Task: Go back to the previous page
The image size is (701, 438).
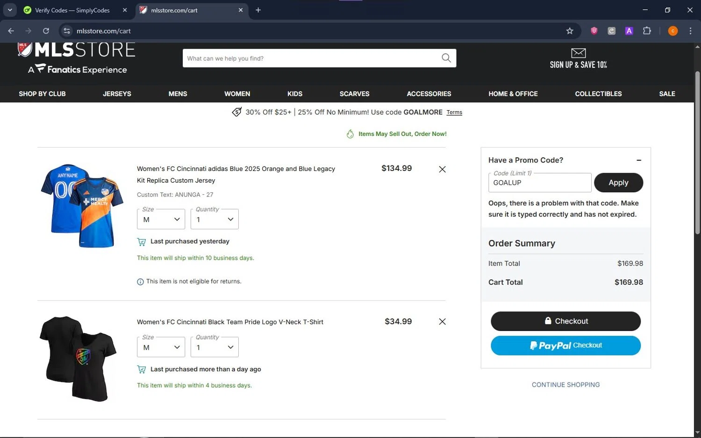Action: coord(11,31)
